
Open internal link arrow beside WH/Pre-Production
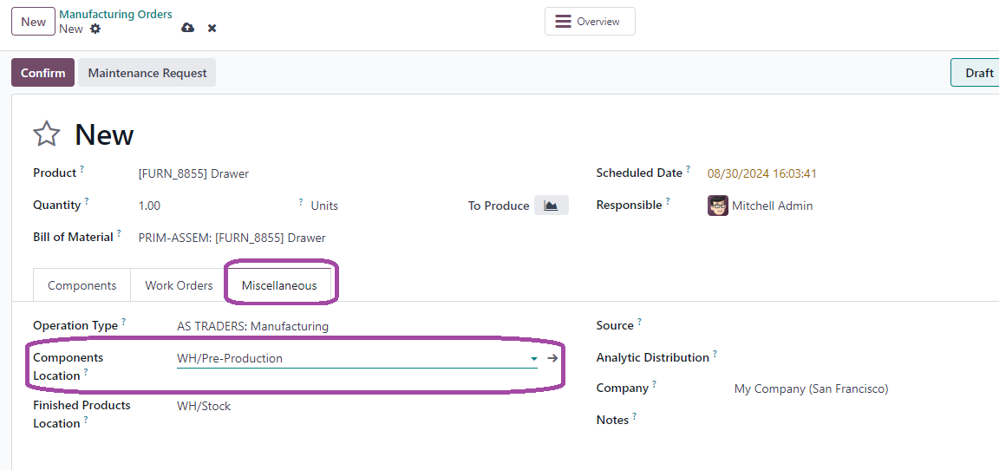pos(552,358)
